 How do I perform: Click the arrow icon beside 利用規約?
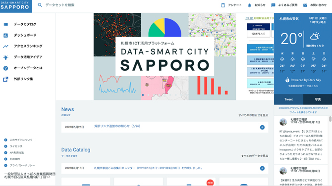[6, 159]
